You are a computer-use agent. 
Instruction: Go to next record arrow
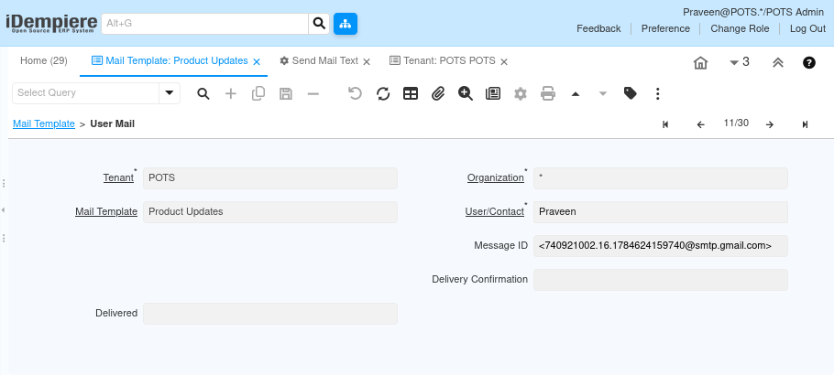click(769, 124)
